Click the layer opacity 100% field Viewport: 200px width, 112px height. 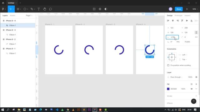pyautogui.click(x=190, y=77)
